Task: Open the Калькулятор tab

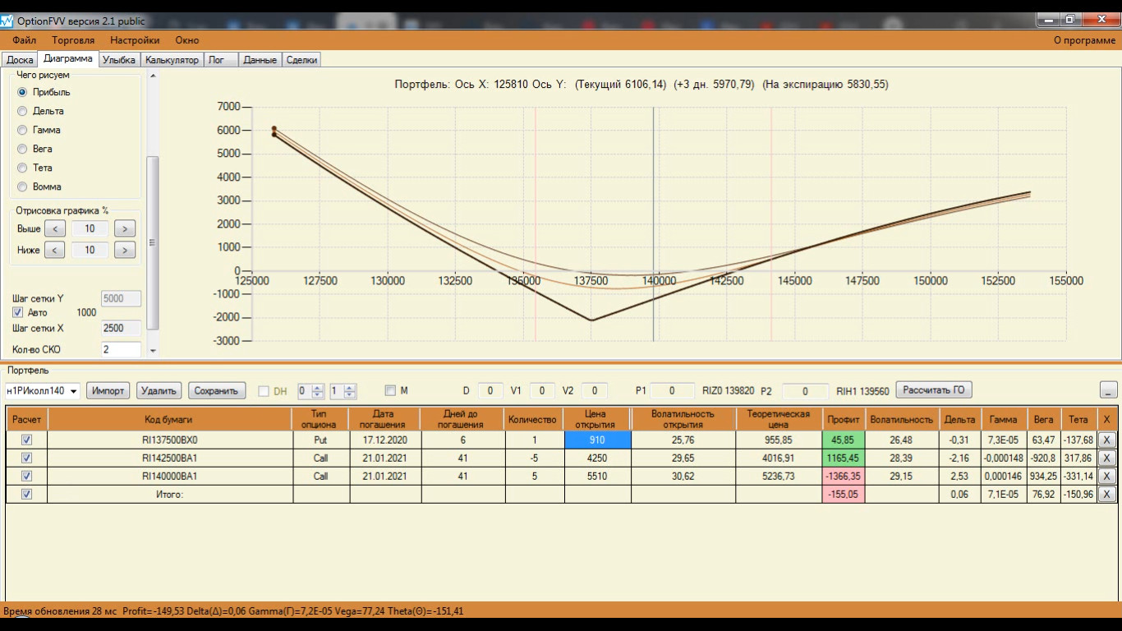Action: tap(172, 60)
